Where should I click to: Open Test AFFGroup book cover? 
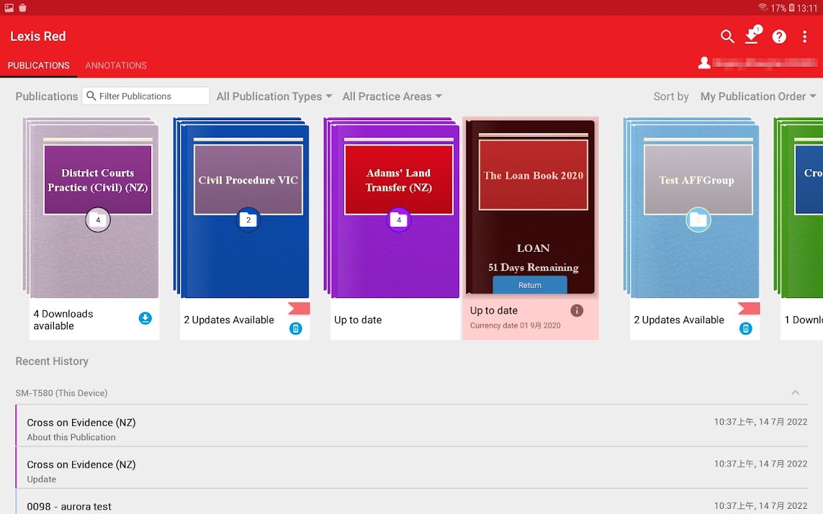[691, 208]
